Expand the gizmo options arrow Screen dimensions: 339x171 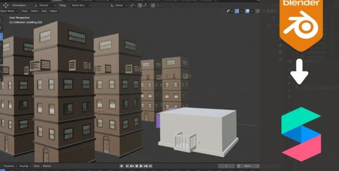(241, 11)
